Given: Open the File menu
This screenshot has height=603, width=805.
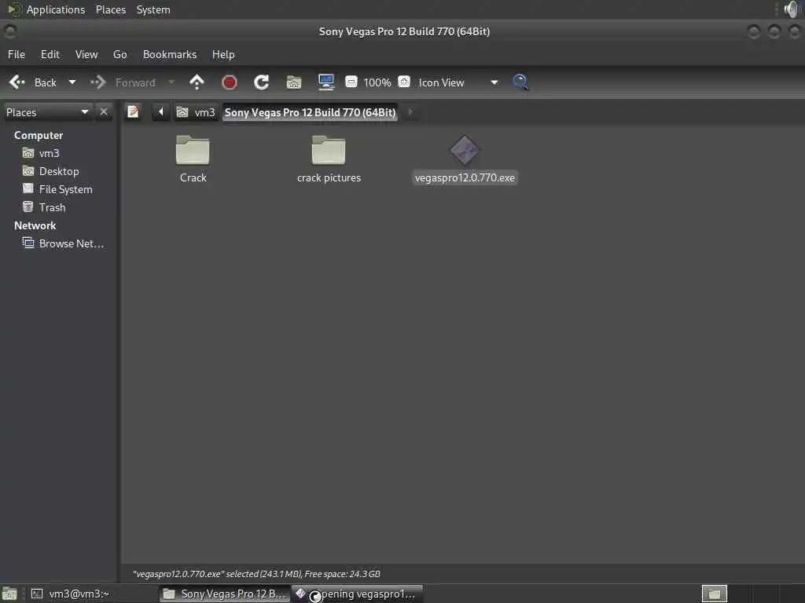Looking at the screenshot, I should 17,54.
